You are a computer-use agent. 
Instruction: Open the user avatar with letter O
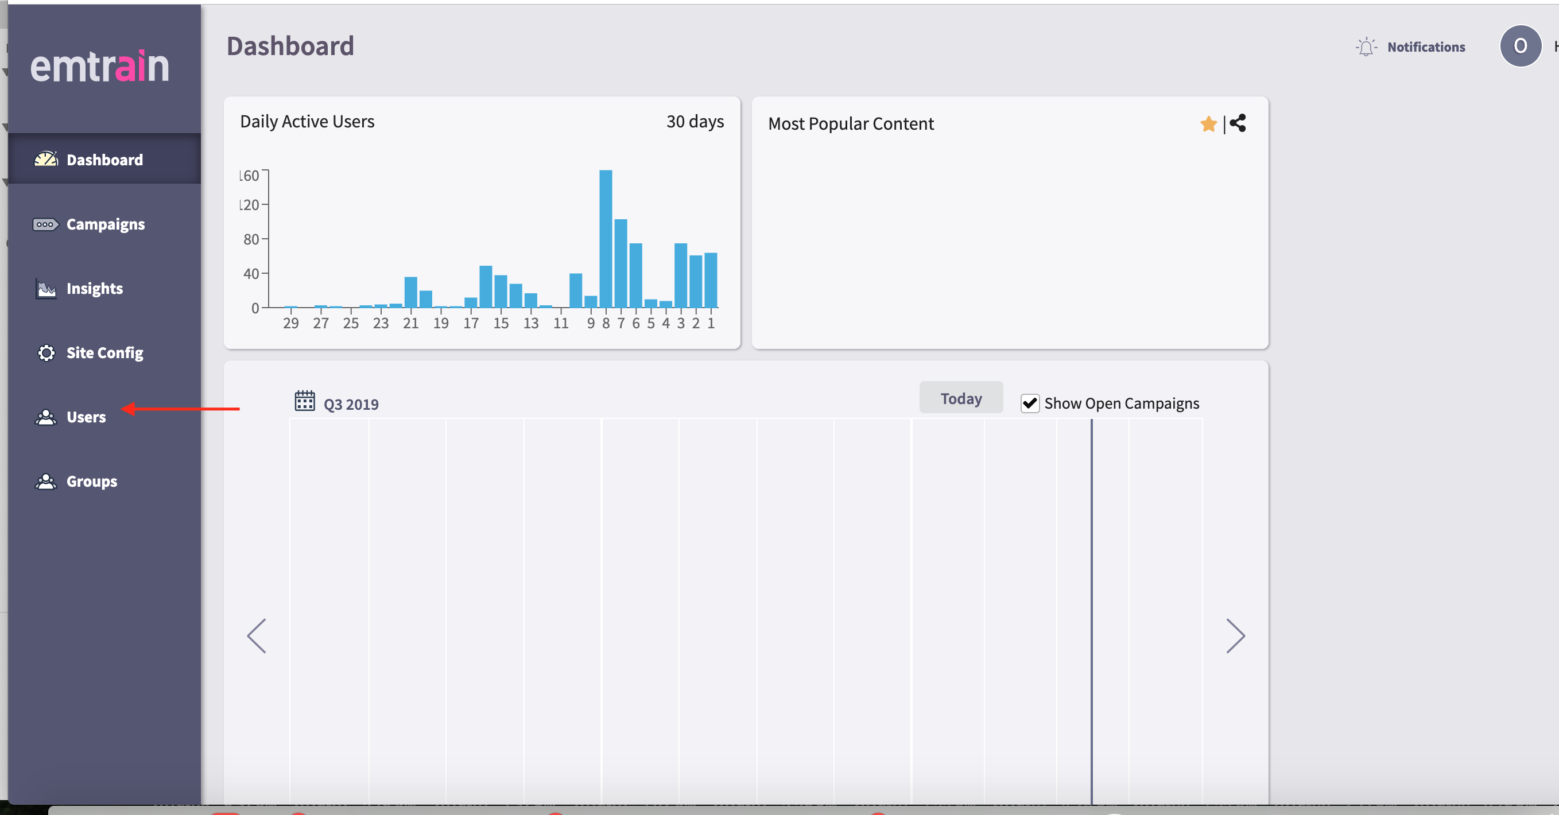pyautogui.click(x=1521, y=46)
